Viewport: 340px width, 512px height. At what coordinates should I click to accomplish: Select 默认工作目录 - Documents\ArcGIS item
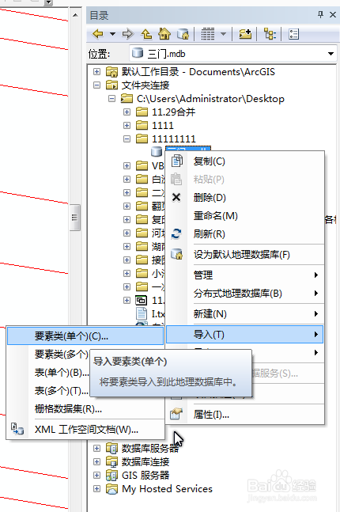[198, 72]
